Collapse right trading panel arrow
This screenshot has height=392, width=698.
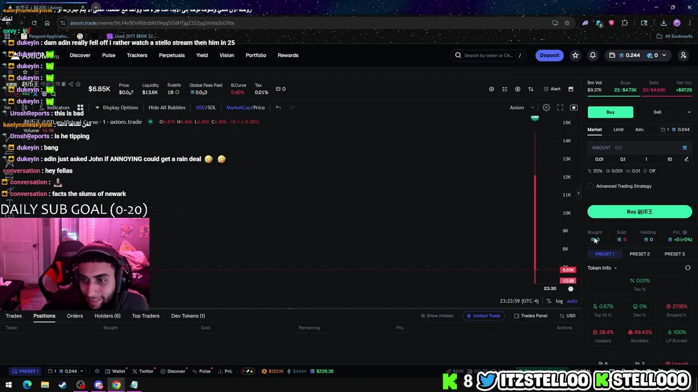(x=579, y=193)
